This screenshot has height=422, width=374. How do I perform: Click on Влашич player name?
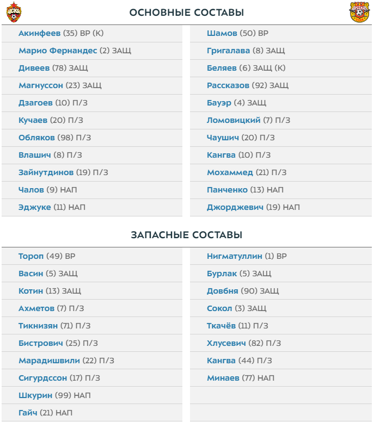click(35, 155)
